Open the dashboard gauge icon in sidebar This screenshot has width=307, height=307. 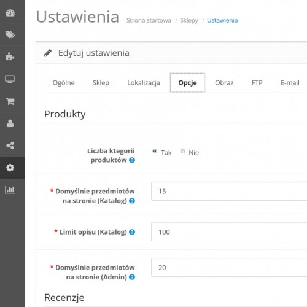click(x=10, y=13)
